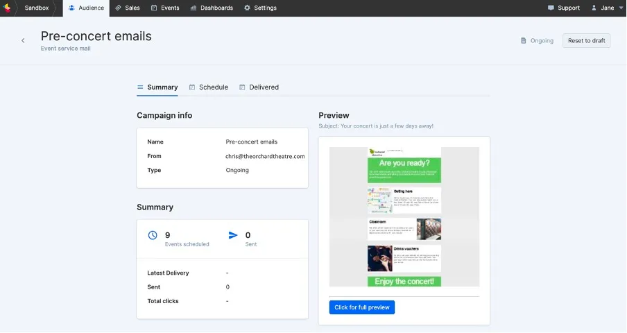Click the Sales tag icon
The image size is (627, 333).
coord(119,8)
